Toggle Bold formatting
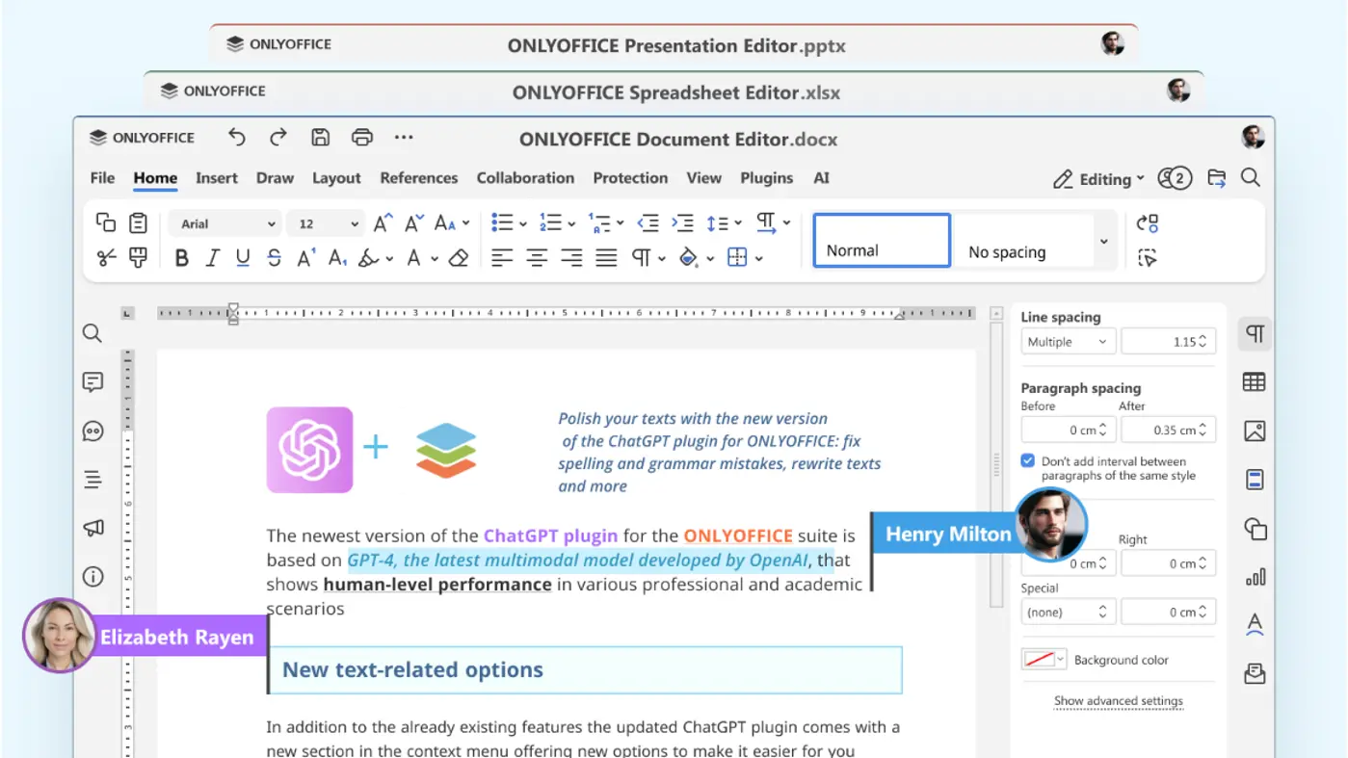1348x758 pixels. pos(181,258)
